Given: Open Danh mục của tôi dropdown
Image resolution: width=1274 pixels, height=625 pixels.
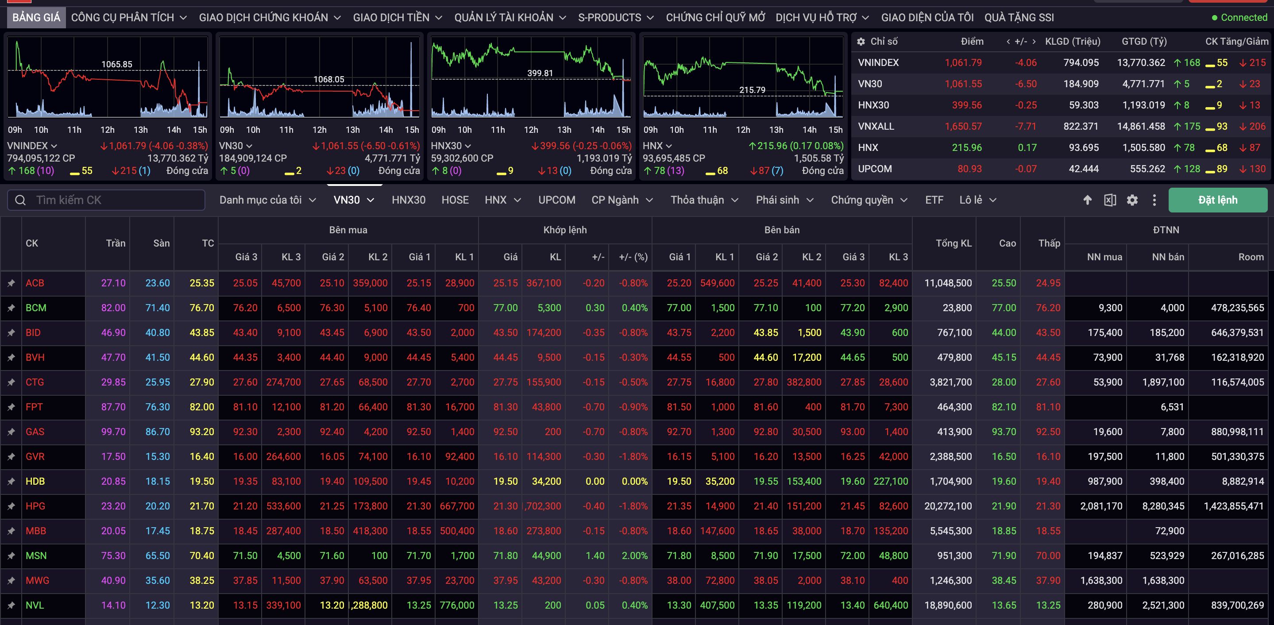Looking at the screenshot, I should 267,200.
